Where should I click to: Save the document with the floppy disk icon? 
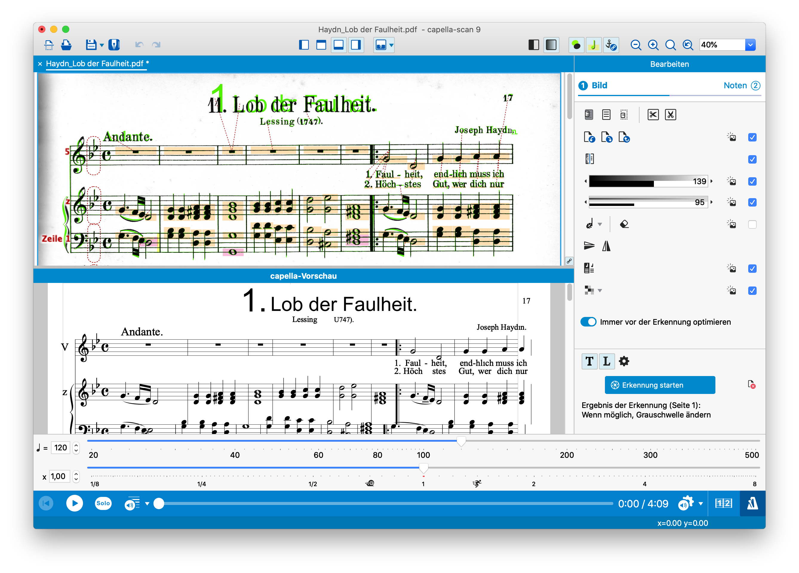tap(91, 45)
